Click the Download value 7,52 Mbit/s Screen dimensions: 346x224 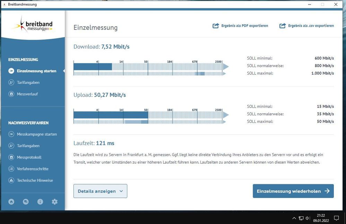coord(115,47)
